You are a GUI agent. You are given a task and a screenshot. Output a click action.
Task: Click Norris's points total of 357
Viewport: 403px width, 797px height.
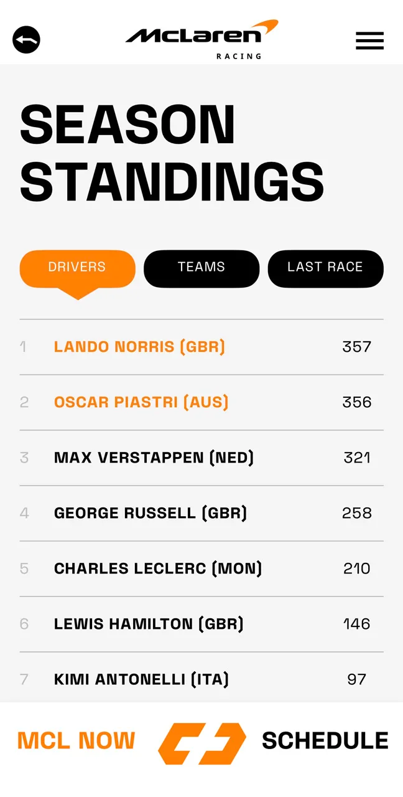click(x=356, y=347)
